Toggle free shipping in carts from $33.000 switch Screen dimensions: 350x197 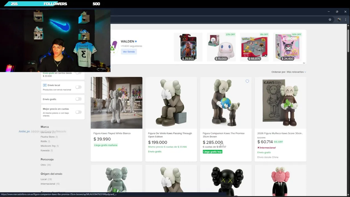78,73
